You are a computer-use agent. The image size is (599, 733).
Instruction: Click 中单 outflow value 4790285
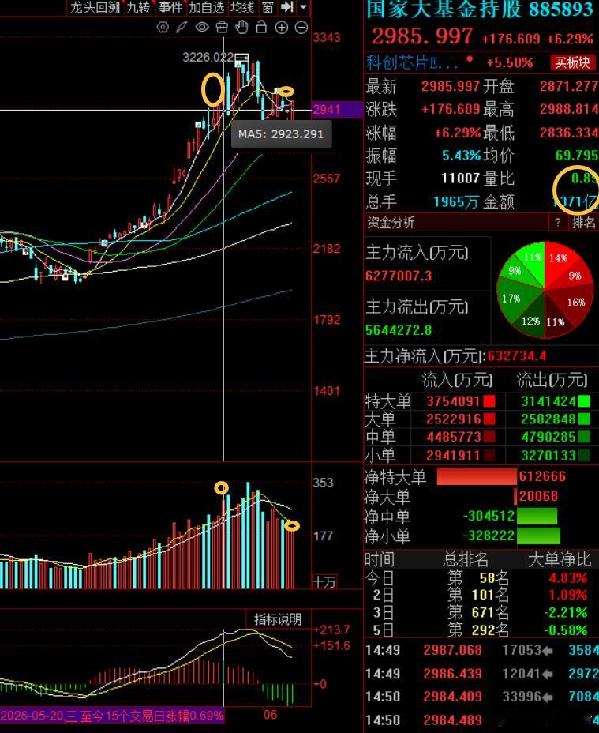click(x=548, y=437)
